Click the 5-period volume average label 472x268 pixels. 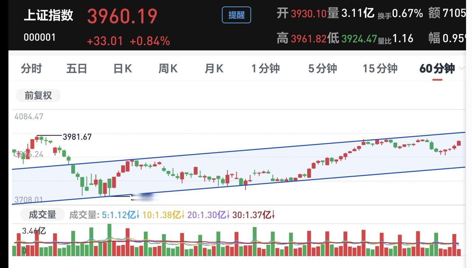pos(121,215)
